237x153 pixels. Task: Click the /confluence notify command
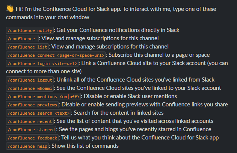tap(30, 30)
